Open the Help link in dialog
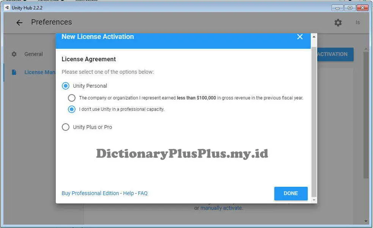The width and height of the screenshot is (373, 228). (128, 193)
